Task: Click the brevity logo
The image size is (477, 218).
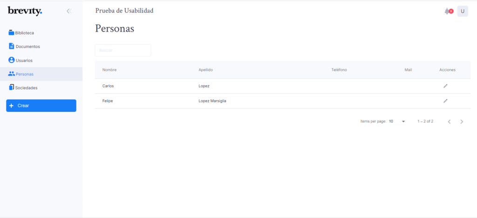Action: tap(25, 11)
